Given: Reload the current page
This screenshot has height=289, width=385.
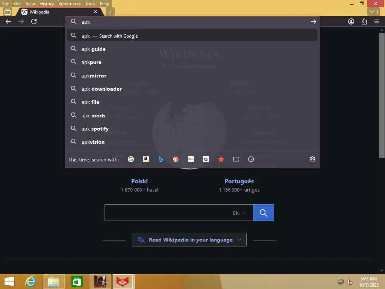Looking at the screenshot, I should (34, 21).
